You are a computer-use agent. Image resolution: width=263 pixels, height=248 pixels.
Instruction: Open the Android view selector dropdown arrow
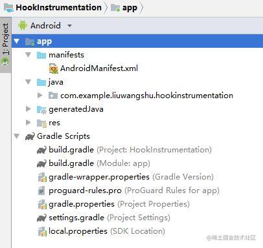coord(69,26)
